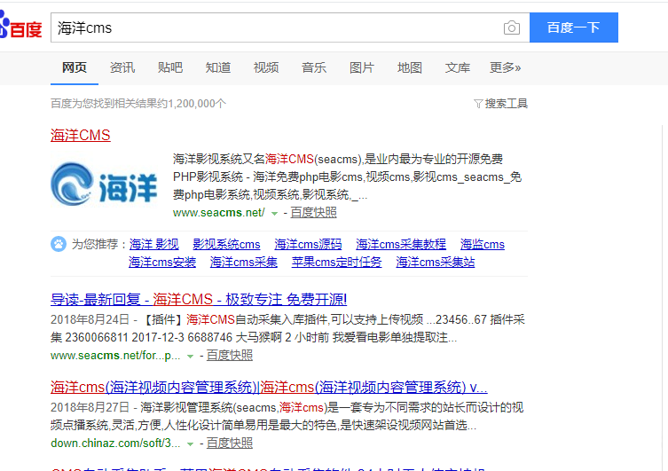The image size is (668, 471).
Task: Click the www.seacms.net/for...p... green URL
Action: pos(115,355)
